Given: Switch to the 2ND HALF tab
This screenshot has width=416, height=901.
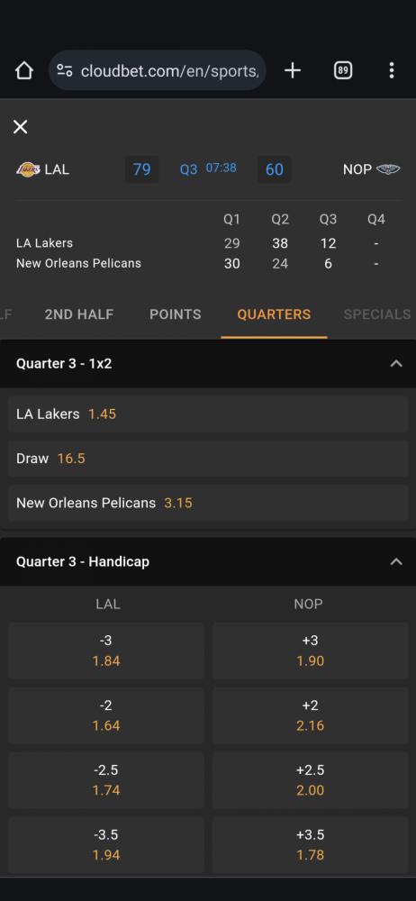Looking at the screenshot, I should coord(79,314).
